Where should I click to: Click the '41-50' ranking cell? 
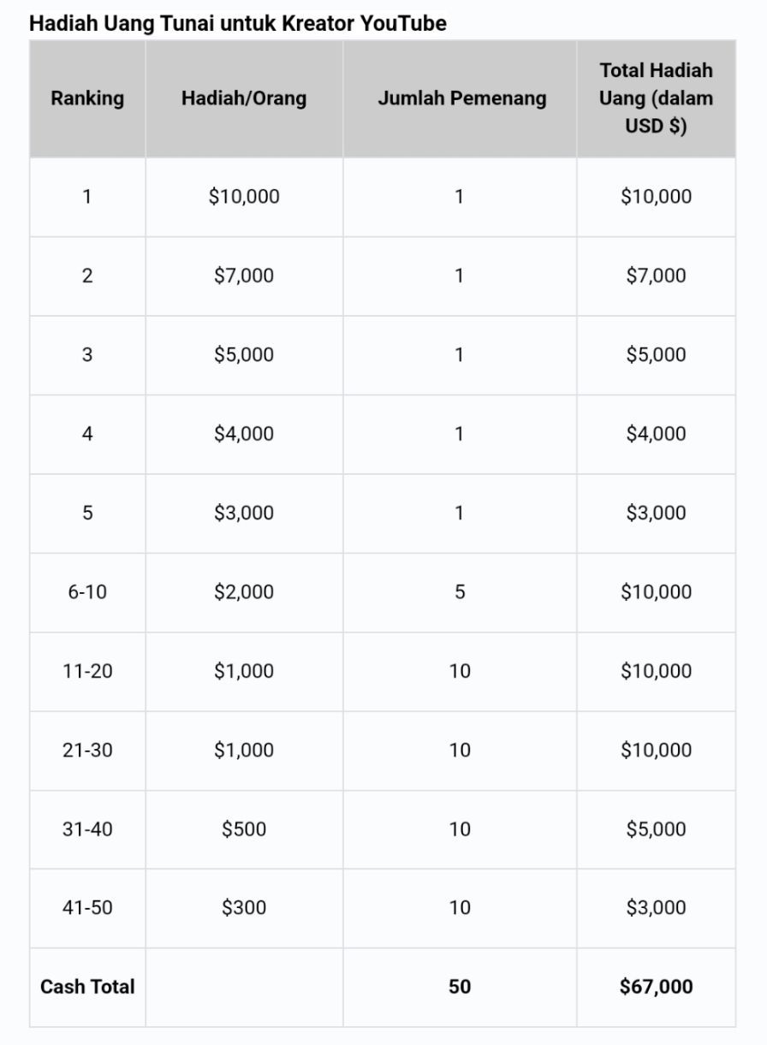(x=87, y=908)
